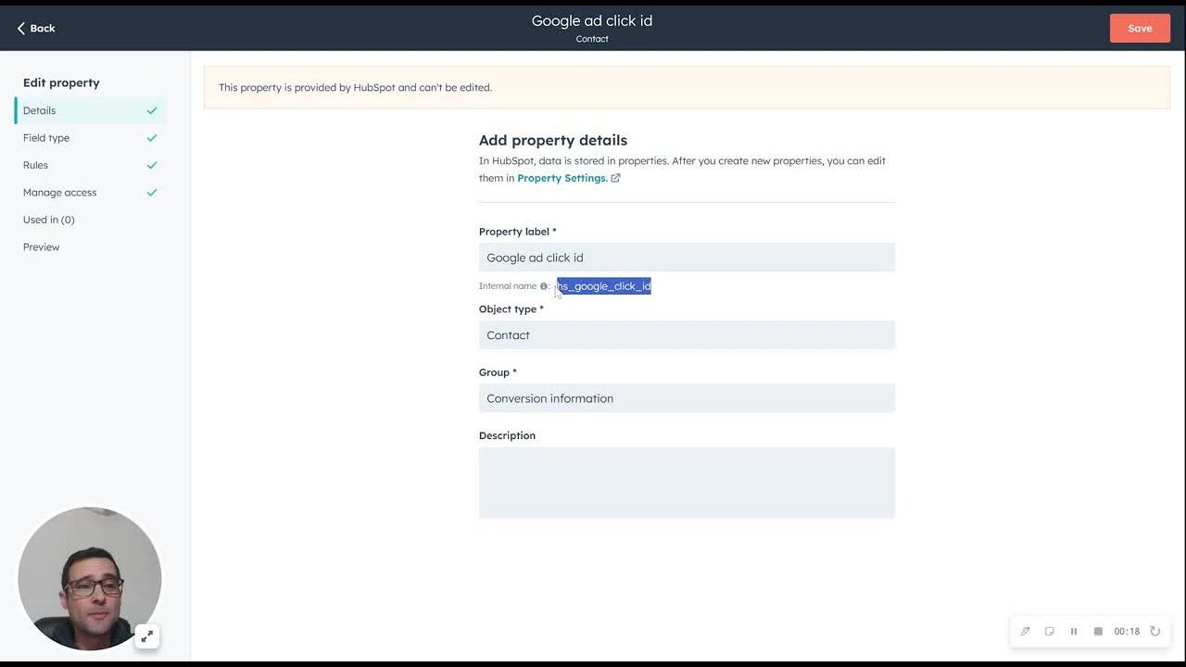This screenshot has height=667, width=1186.
Task: Expand the webcam bubble with the arrows icon
Action: coord(146,636)
